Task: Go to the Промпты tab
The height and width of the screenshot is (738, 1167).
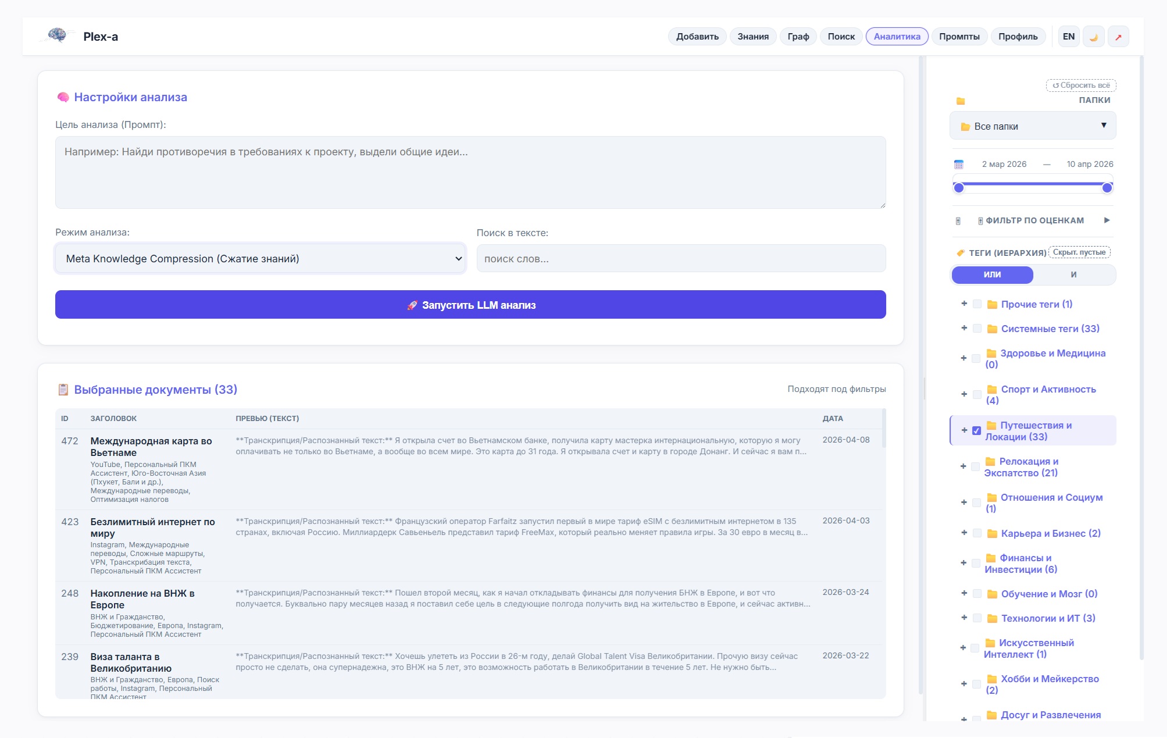Action: [959, 37]
